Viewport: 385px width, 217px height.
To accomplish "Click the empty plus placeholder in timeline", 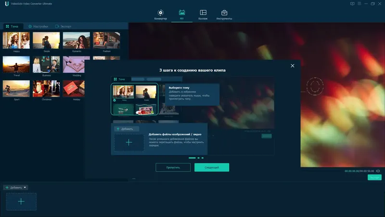I will click(x=21, y=202).
